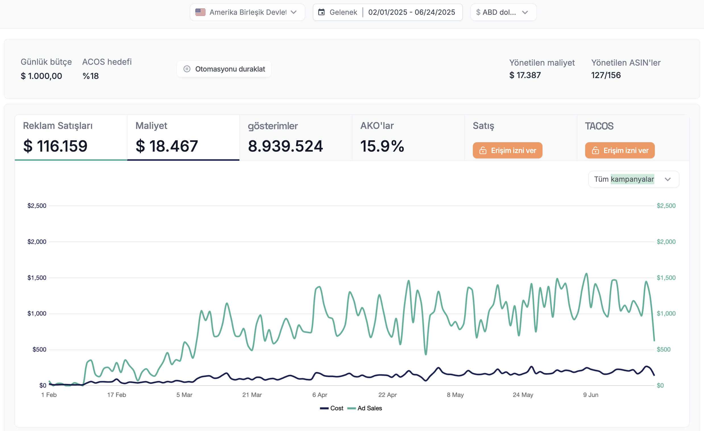The height and width of the screenshot is (431, 704).
Task: Click lock icon under Satış
Action: pos(483,150)
